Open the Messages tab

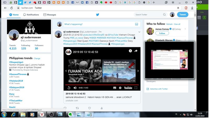coord(50,15)
